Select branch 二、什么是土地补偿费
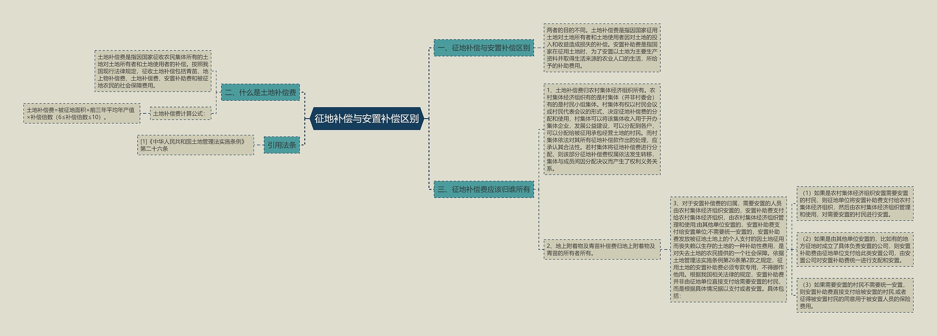 point(260,93)
